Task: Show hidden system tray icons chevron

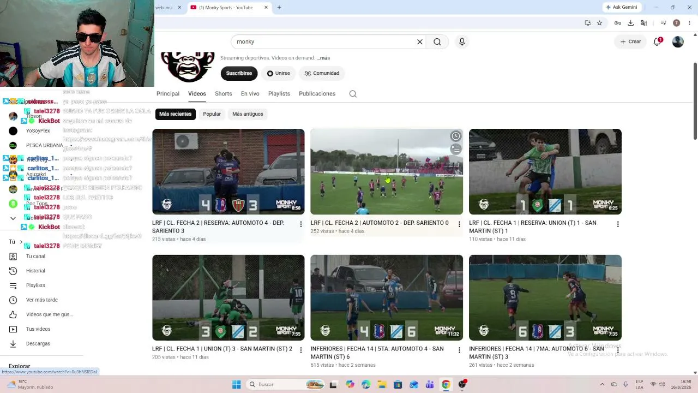Action: [x=602, y=384]
